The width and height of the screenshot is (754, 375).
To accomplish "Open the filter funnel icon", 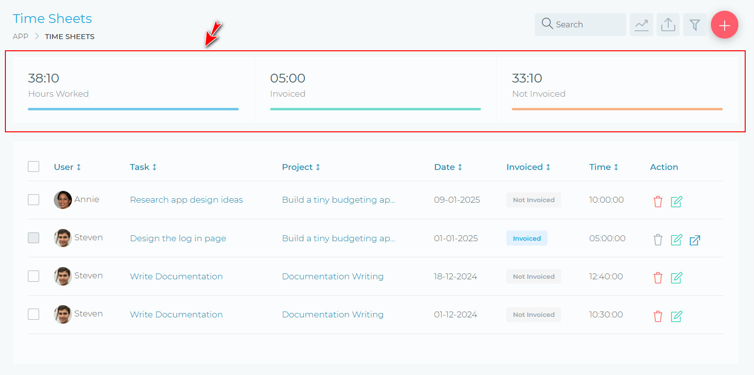I will [694, 25].
